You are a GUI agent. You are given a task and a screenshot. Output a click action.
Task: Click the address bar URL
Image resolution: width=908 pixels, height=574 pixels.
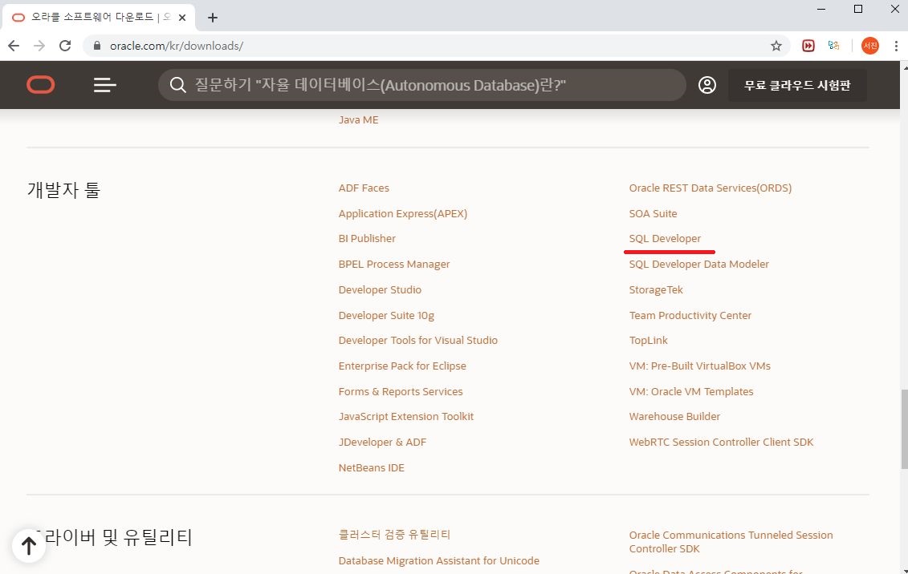point(177,46)
